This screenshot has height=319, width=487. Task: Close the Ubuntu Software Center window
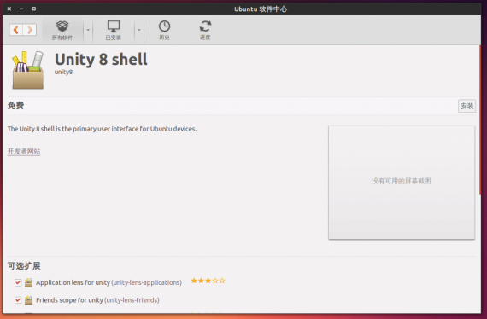tap(9, 9)
